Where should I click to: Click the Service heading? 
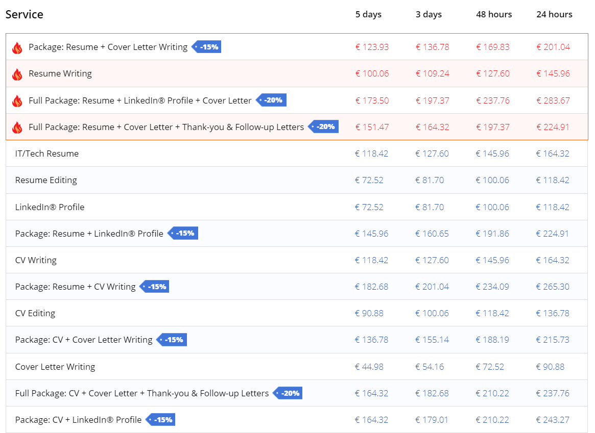tap(25, 14)
